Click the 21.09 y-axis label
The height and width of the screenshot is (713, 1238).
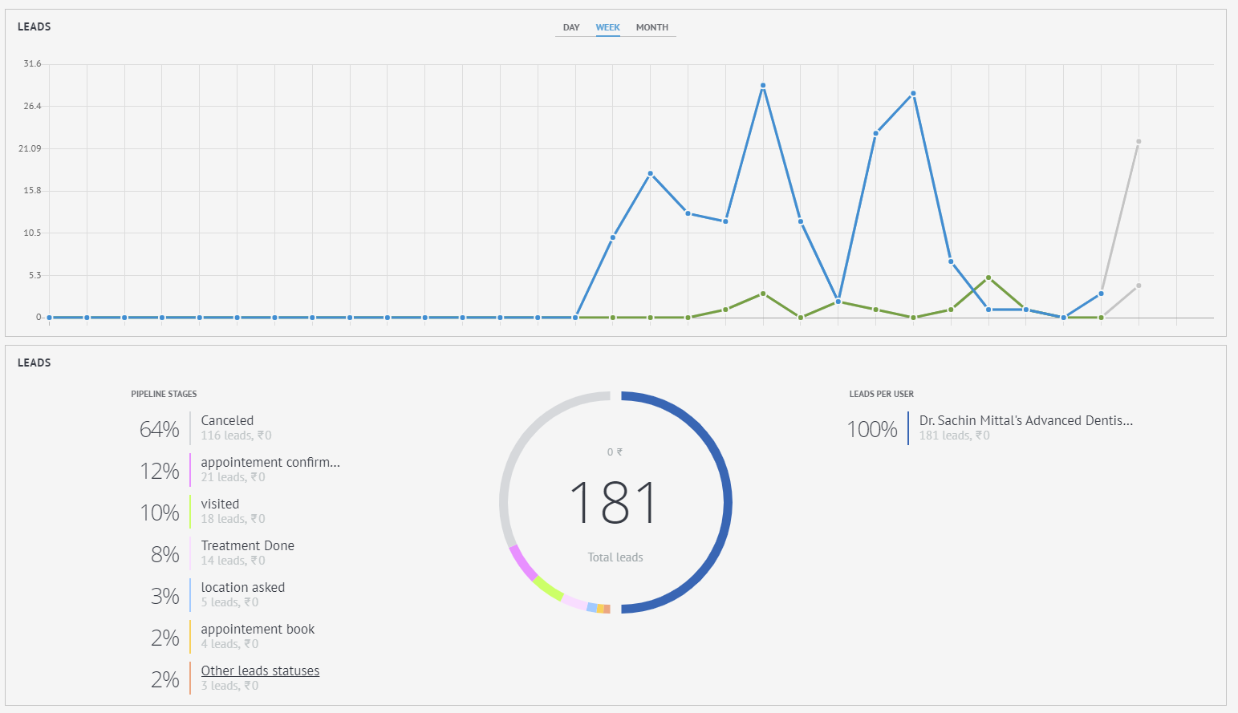pyautogui.click(x=31, y=148)
